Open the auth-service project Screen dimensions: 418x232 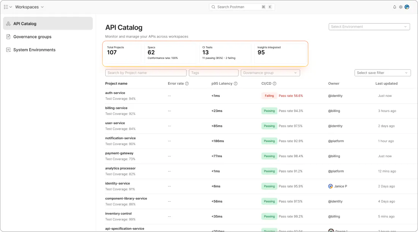tap(115, 93)
